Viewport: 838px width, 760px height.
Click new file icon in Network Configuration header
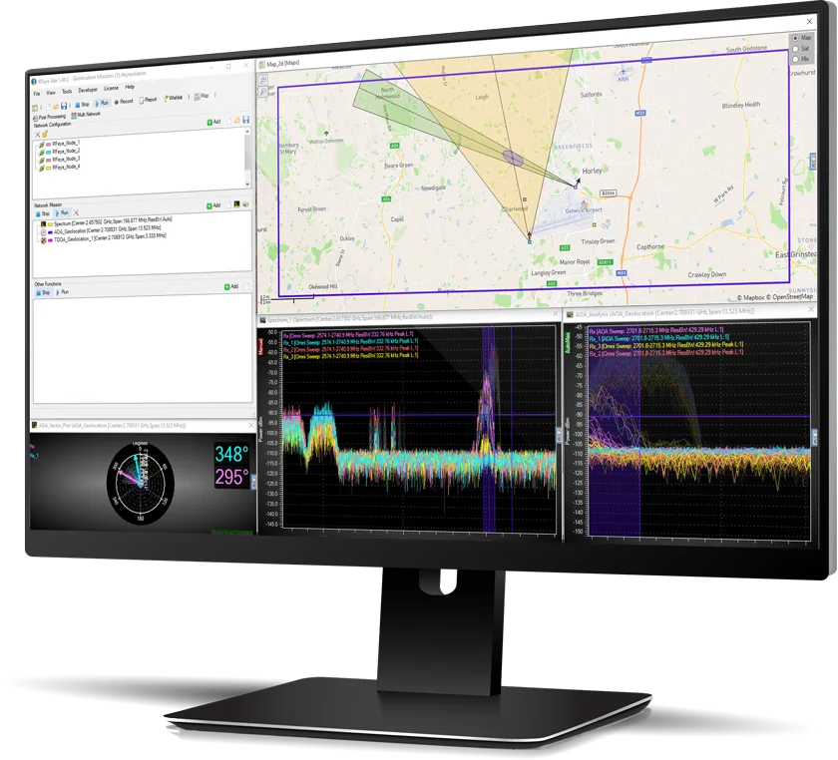[x=228, y=122]
